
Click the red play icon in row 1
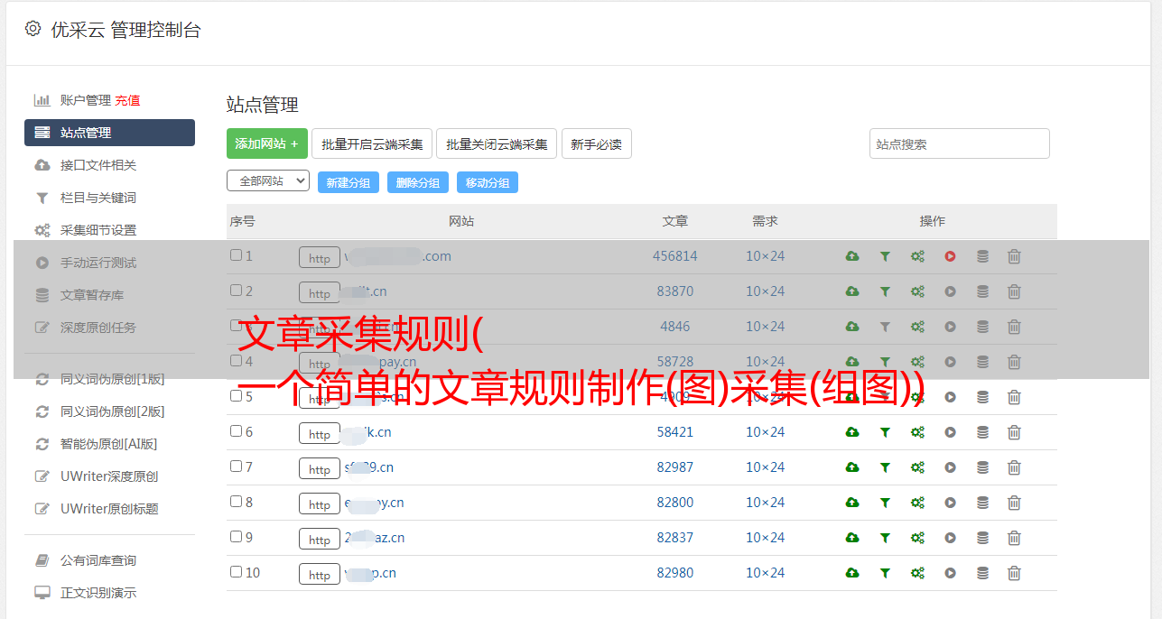(x=950, y=256)
